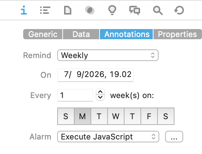Open the chat bubbles inspector icon
The width and height of the screenshot is (202, 154).
pos(135,11)
